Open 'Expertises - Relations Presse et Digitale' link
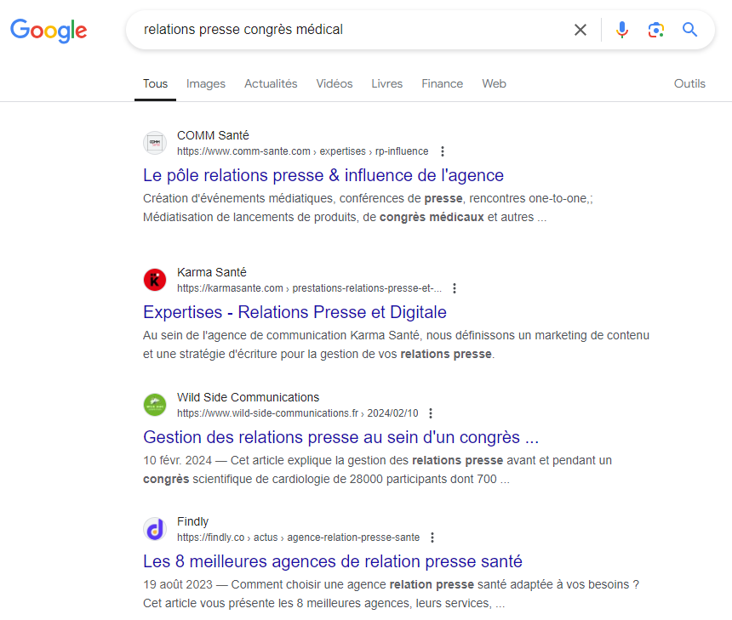This screenshot has width=732, height=620. tap(295, 312)
